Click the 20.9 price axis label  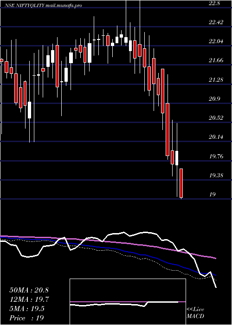click(x=214, y=98)
